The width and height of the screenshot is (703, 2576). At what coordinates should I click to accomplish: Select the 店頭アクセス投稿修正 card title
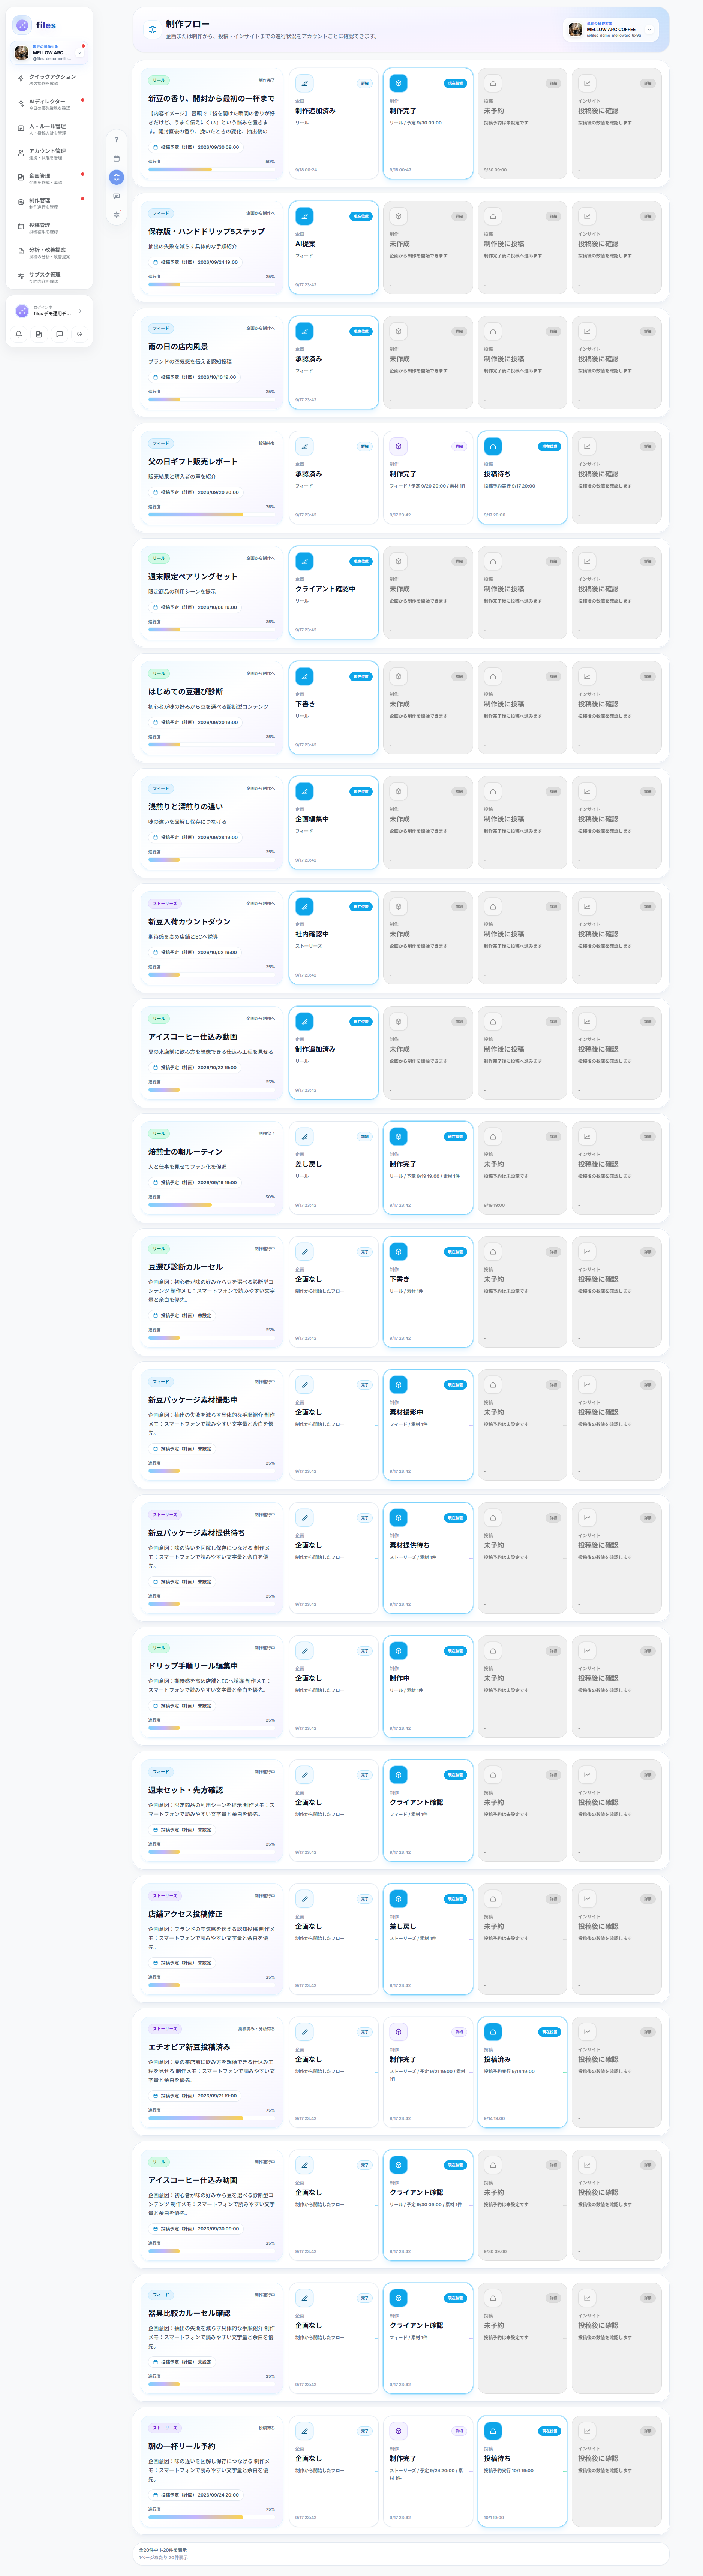pos(186,1914)
